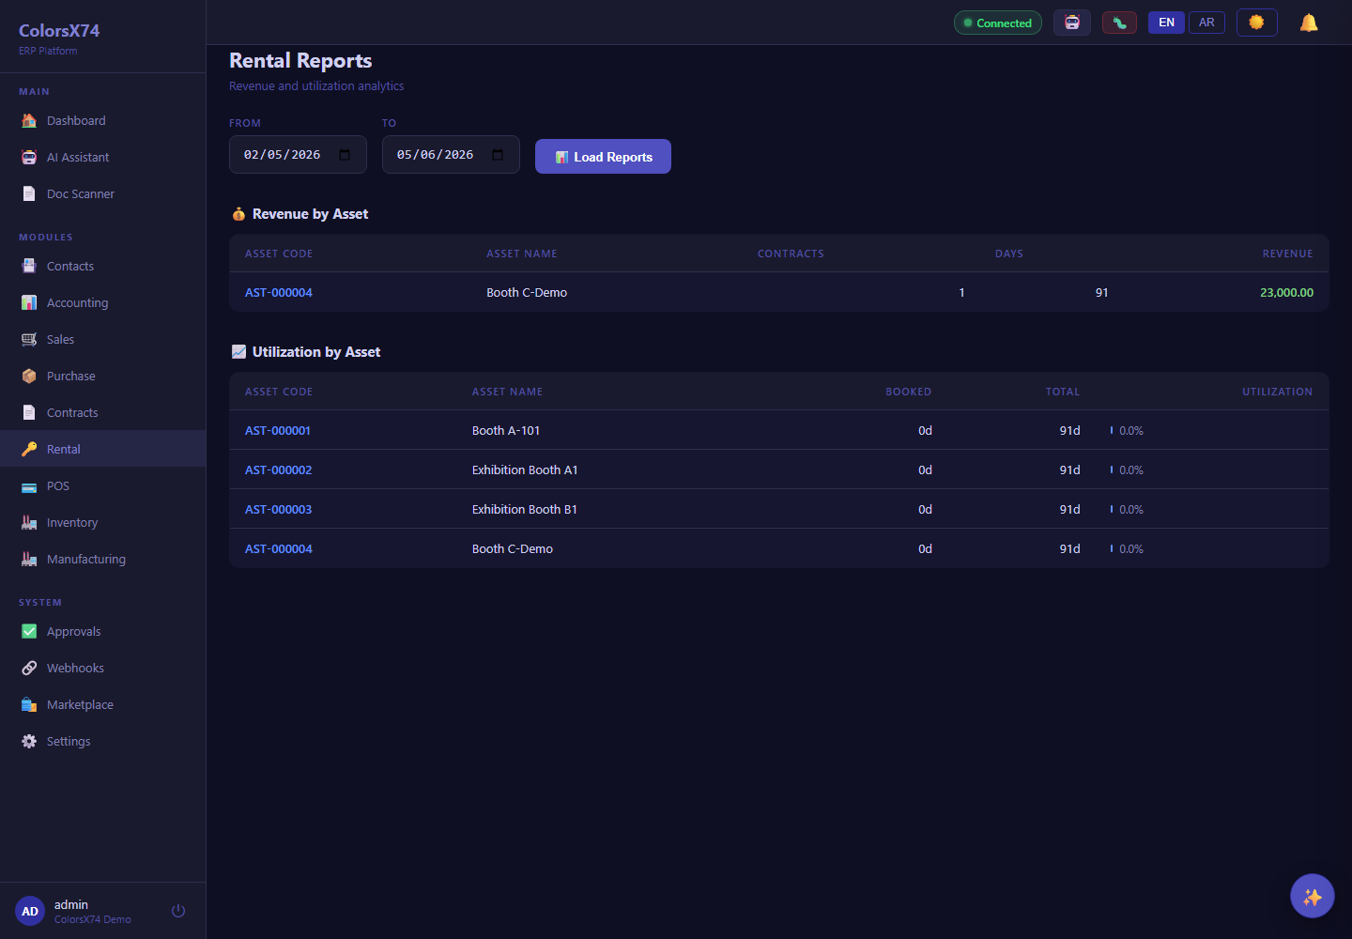Switch language to EN
Viewport: 1352px width, 939px height.
coord(1166,23)
